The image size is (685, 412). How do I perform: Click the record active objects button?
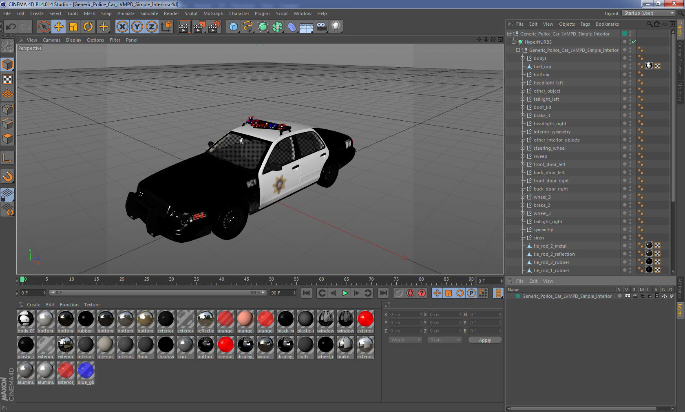(x=399, y=293)
